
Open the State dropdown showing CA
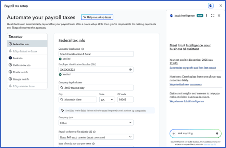coord(107,100)
